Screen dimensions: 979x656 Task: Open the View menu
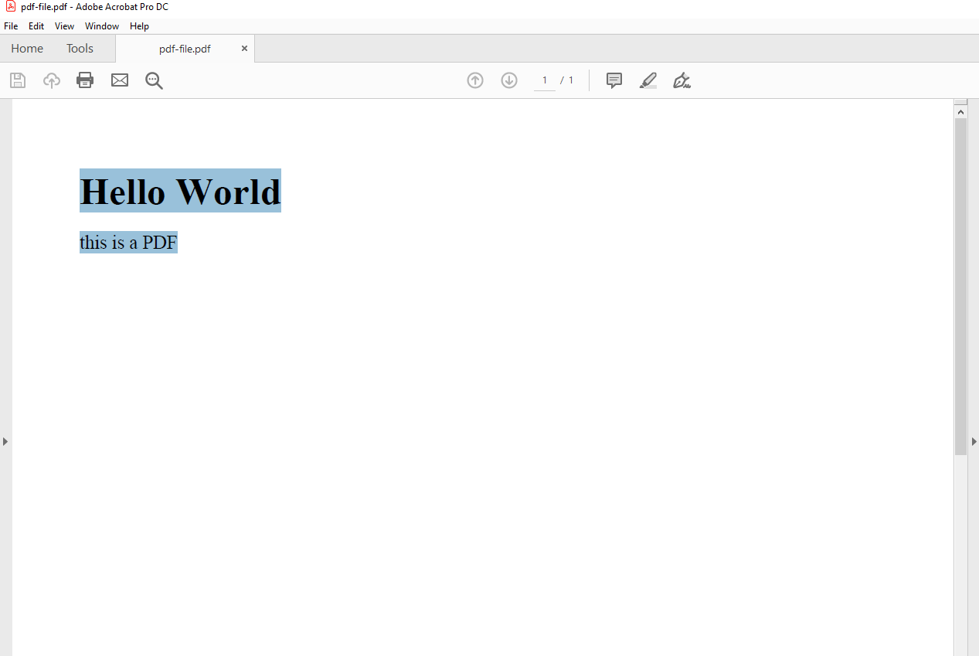(65, 26)
